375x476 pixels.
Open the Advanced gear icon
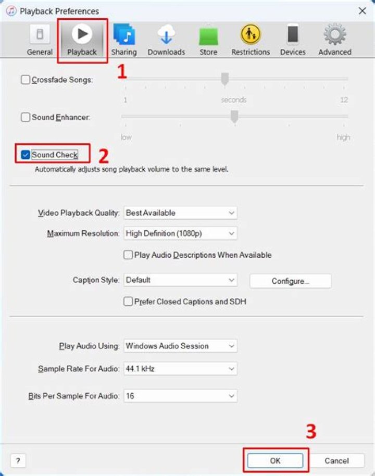335,35
